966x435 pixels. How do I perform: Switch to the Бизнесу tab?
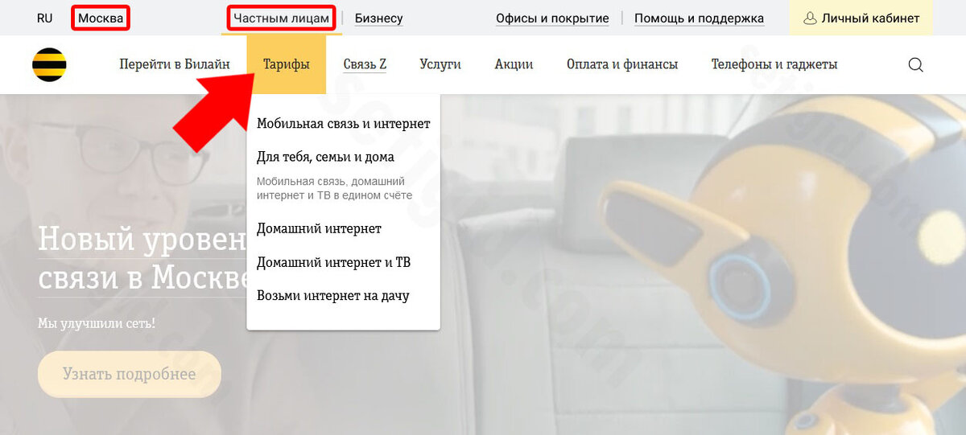tap(378, 18)
